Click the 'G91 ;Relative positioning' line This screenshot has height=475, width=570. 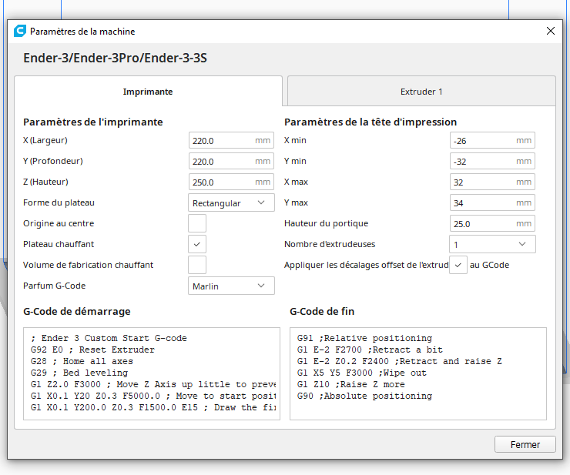pyautogui.click(x=364, y=338)
